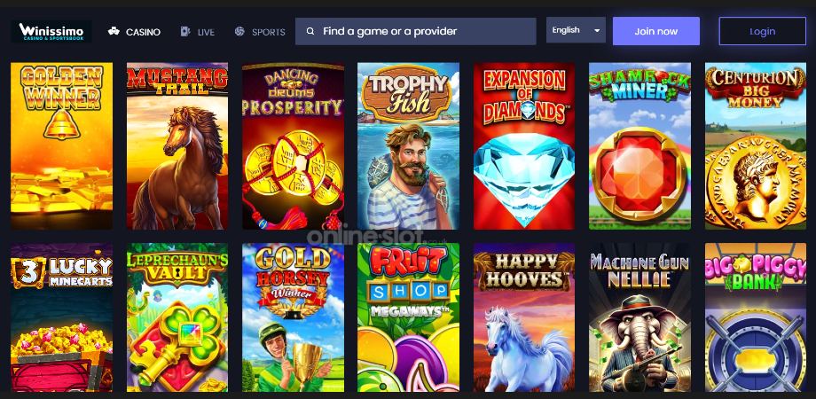
Task: Launch Centurion Big Money slot
Action: pos(755,145)
